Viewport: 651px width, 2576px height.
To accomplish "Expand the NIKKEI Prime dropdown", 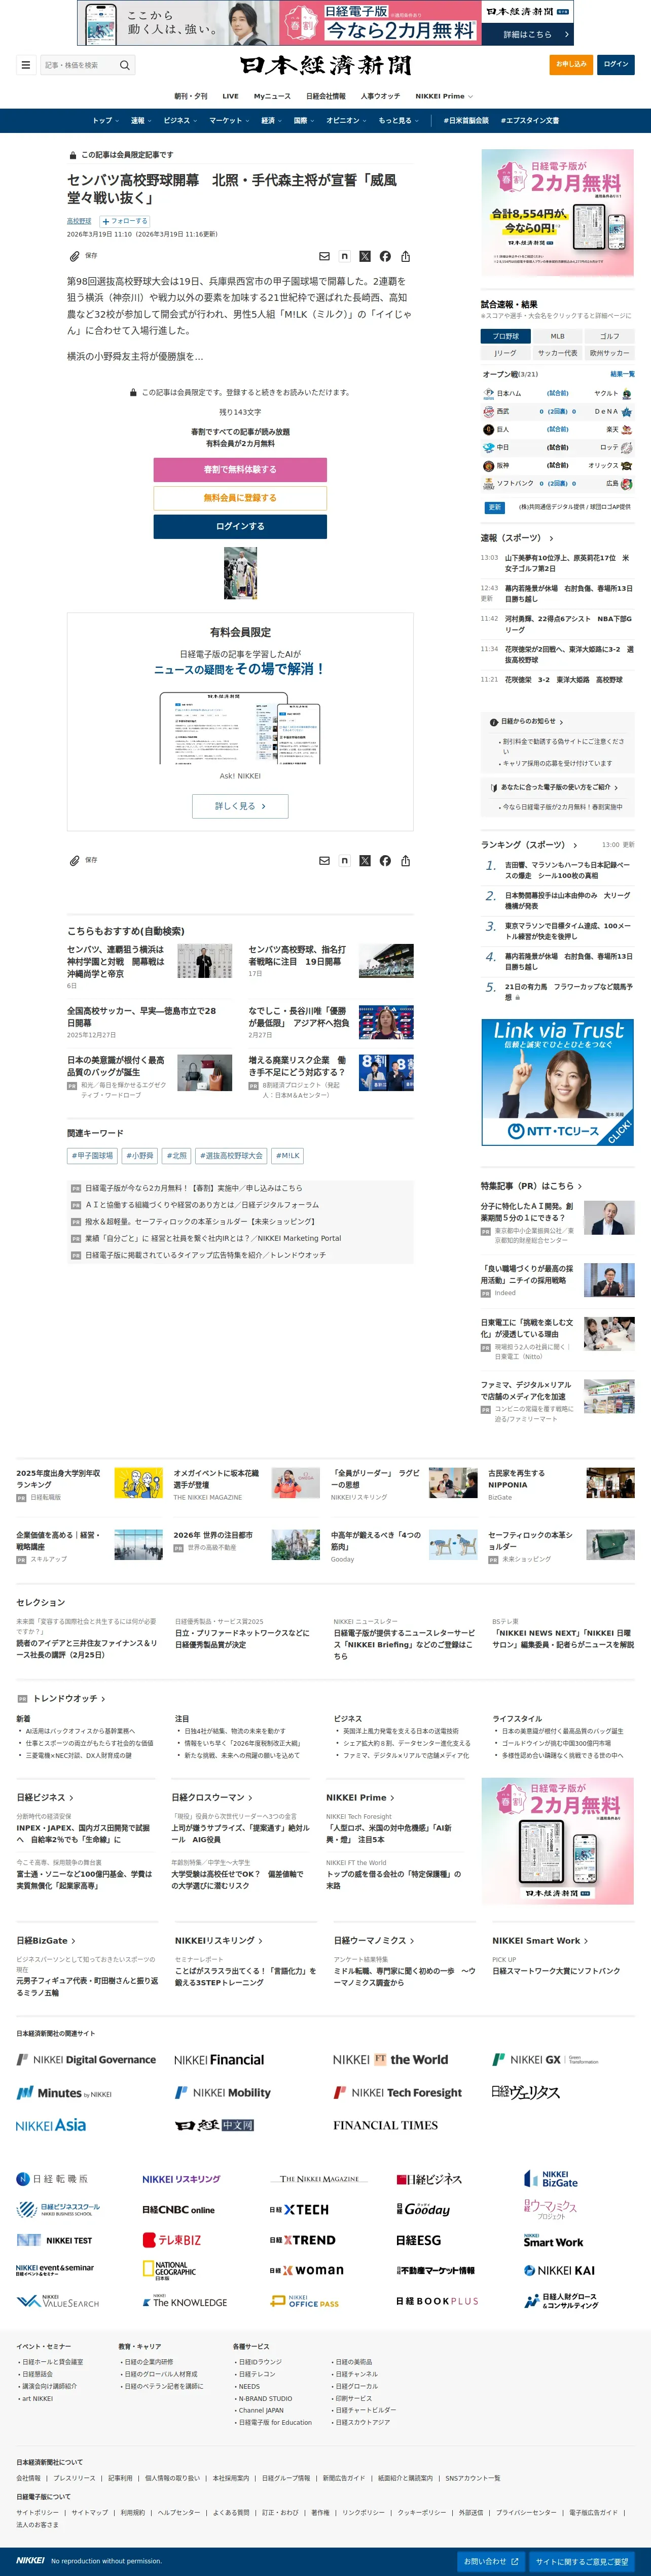I will pos(444,96).
